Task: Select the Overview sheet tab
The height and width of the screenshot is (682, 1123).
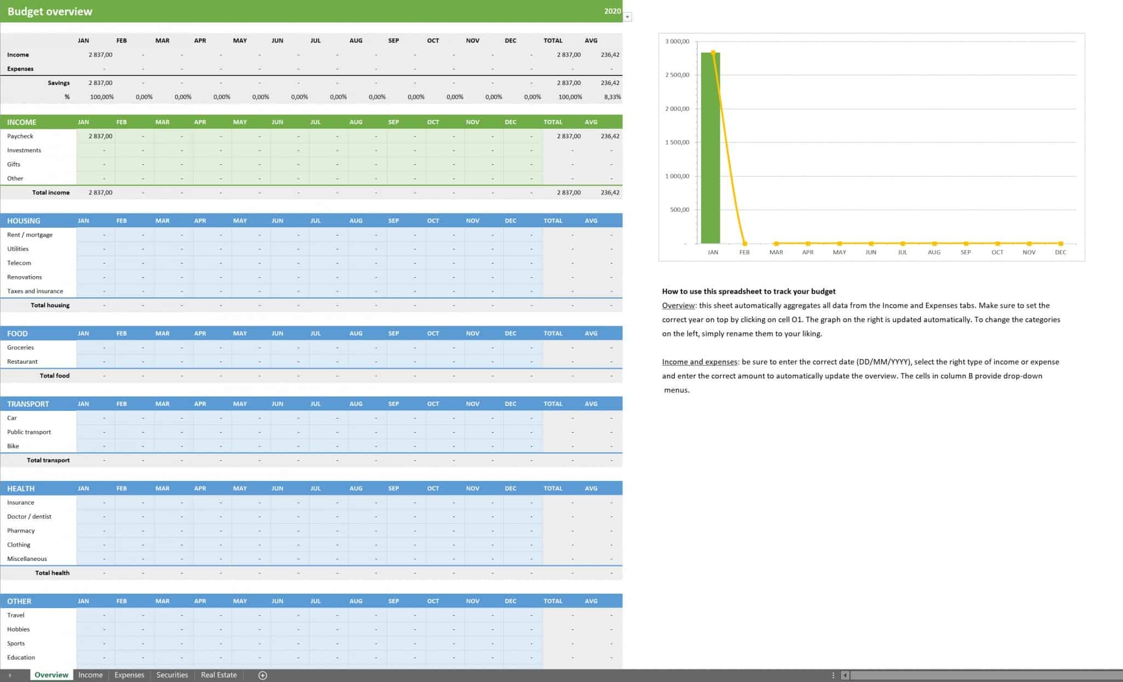Action: click(x=51, y=675)
